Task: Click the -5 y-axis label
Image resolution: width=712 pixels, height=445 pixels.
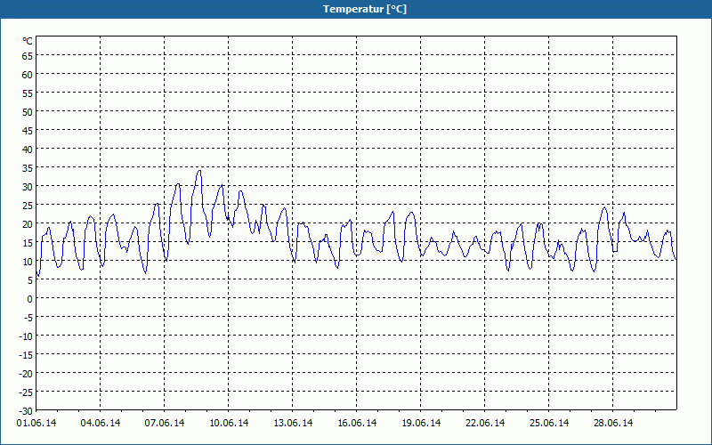Action: click(x=28, y=318)
